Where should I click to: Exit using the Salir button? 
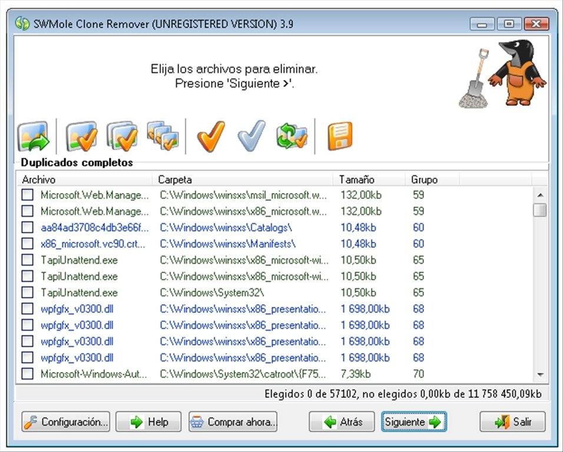(x=512, y=421)
